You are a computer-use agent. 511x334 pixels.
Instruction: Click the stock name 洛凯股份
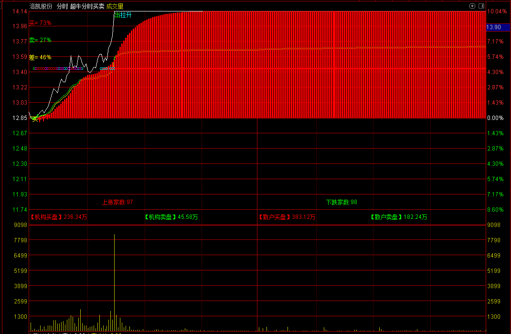(x=41, y=6)
